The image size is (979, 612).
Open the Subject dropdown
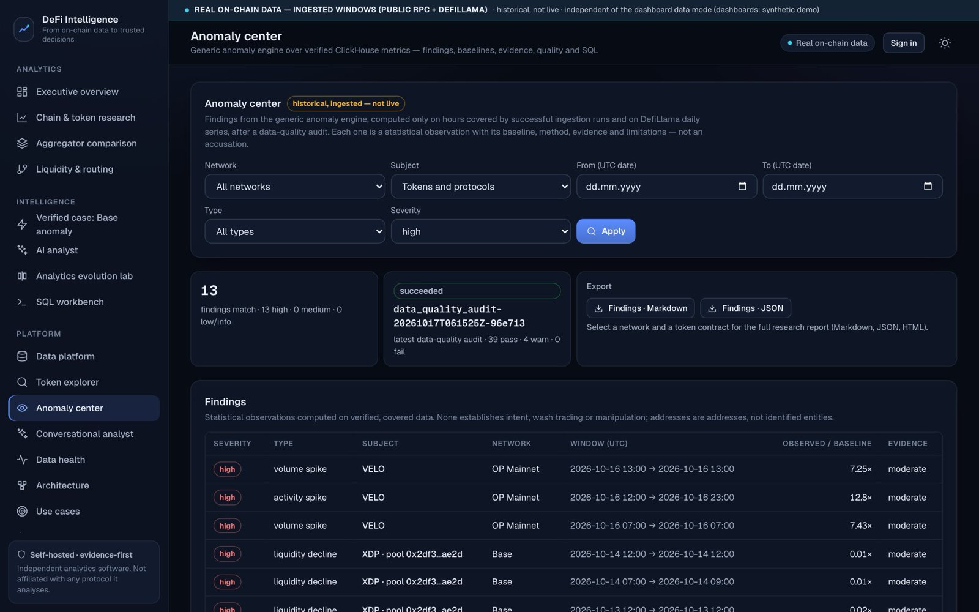coord(480,187)
